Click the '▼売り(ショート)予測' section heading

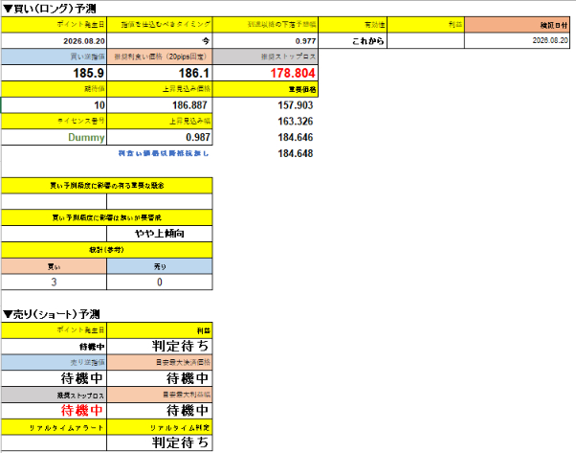tap(51, 314)
